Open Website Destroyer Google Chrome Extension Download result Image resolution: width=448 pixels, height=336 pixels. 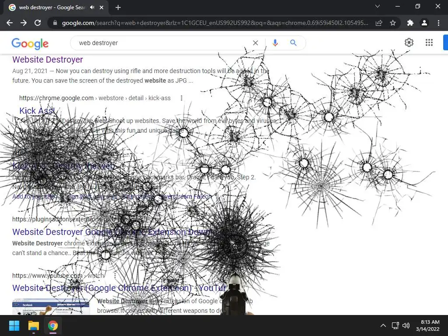pyautogui.click(x=113, y=232)
